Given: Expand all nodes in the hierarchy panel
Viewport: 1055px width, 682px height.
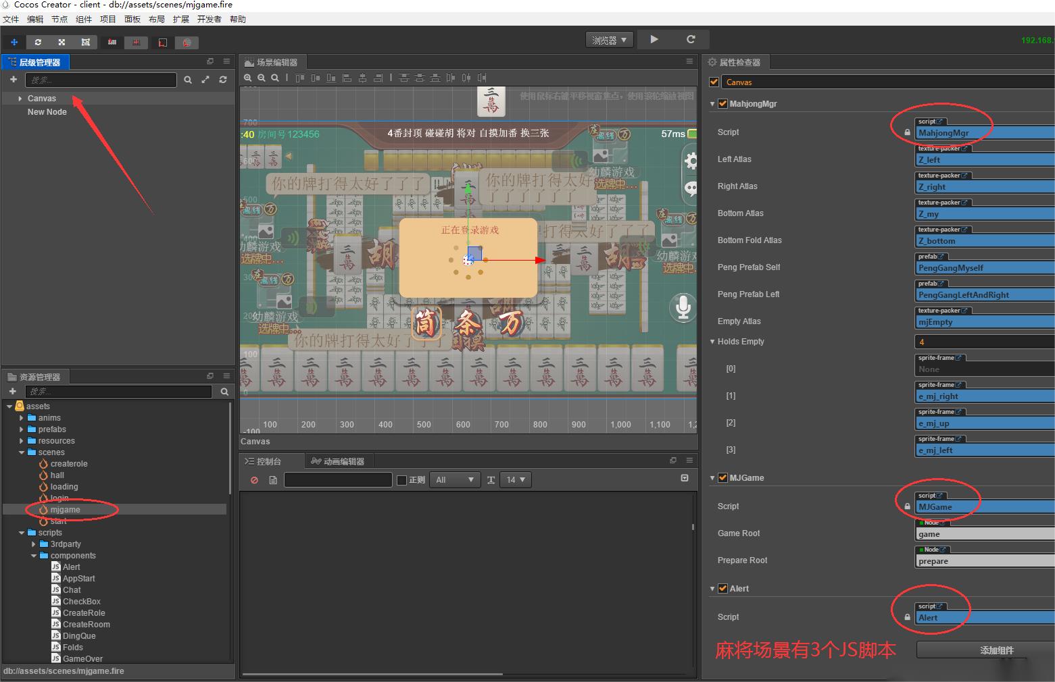Looking at the screenshot, I should click(205, 80).
